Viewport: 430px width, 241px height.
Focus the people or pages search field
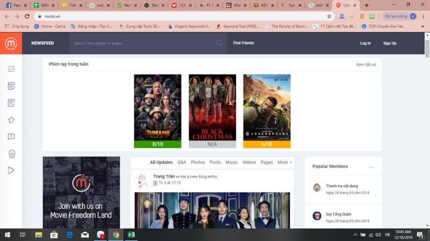click(142, 43)
